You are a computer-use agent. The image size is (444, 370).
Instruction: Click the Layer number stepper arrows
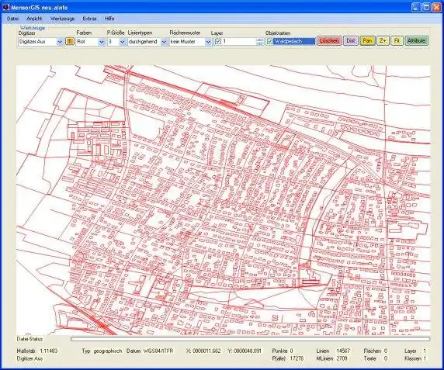click(260, 42)
